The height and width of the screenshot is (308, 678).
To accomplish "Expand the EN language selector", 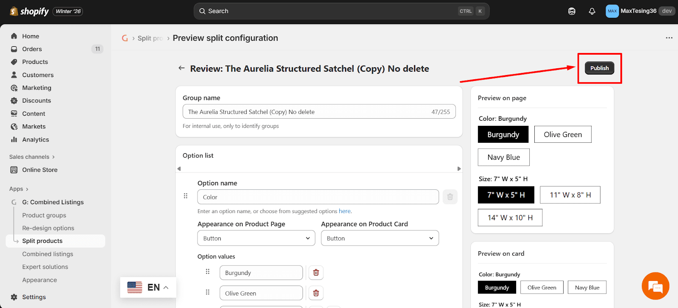I will click(x=148, y=287).
